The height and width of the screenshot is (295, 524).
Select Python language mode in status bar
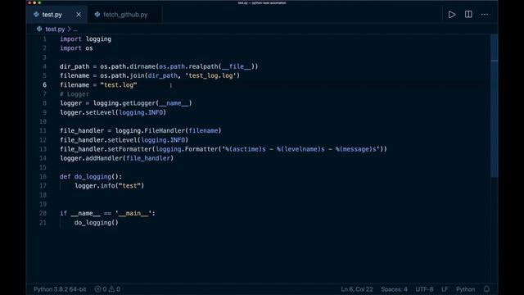tap(465, 289)
